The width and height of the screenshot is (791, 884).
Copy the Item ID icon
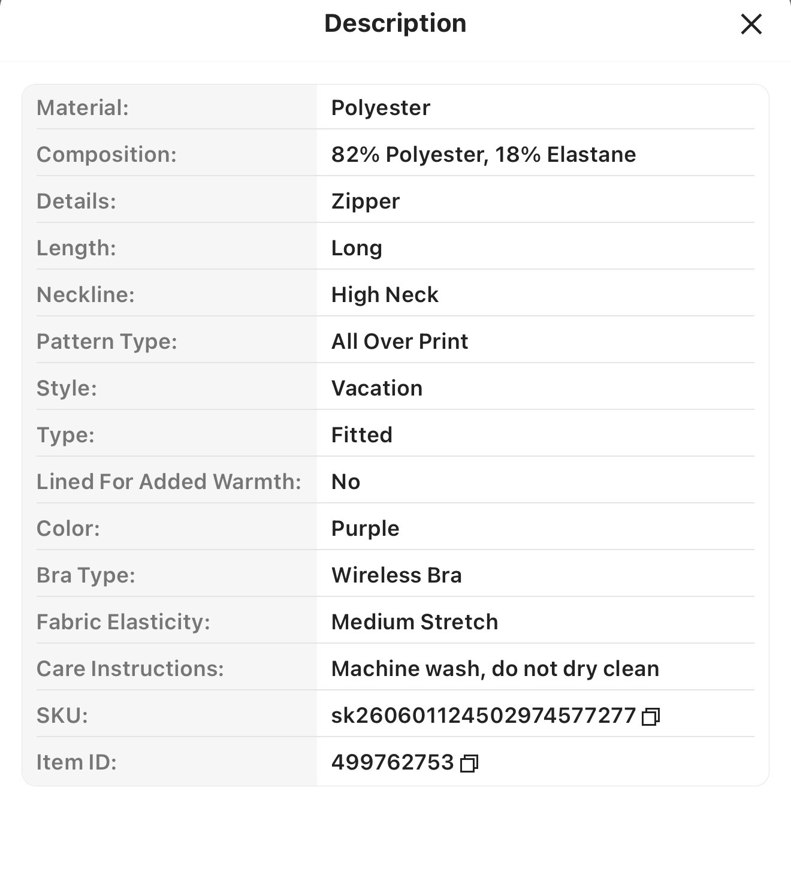(x=469, y=763)
